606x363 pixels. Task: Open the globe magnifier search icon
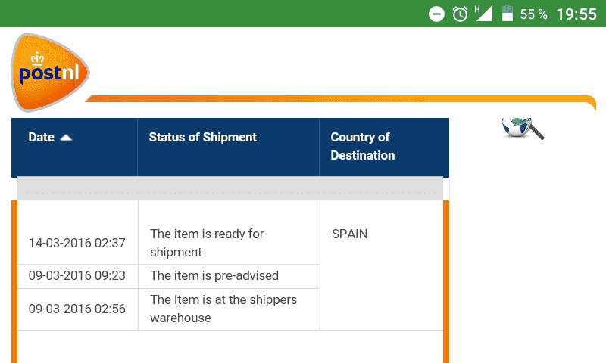coord(523,129)
